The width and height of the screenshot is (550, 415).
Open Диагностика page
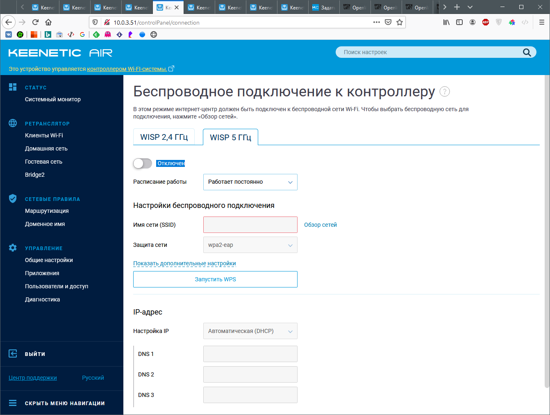click(x=42, y=299)
